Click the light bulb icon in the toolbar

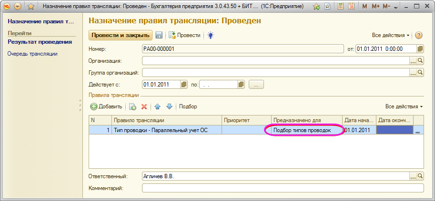[x=210, y=36]
